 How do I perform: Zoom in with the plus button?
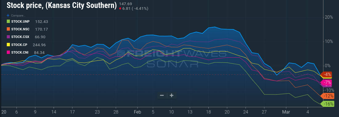172,96
